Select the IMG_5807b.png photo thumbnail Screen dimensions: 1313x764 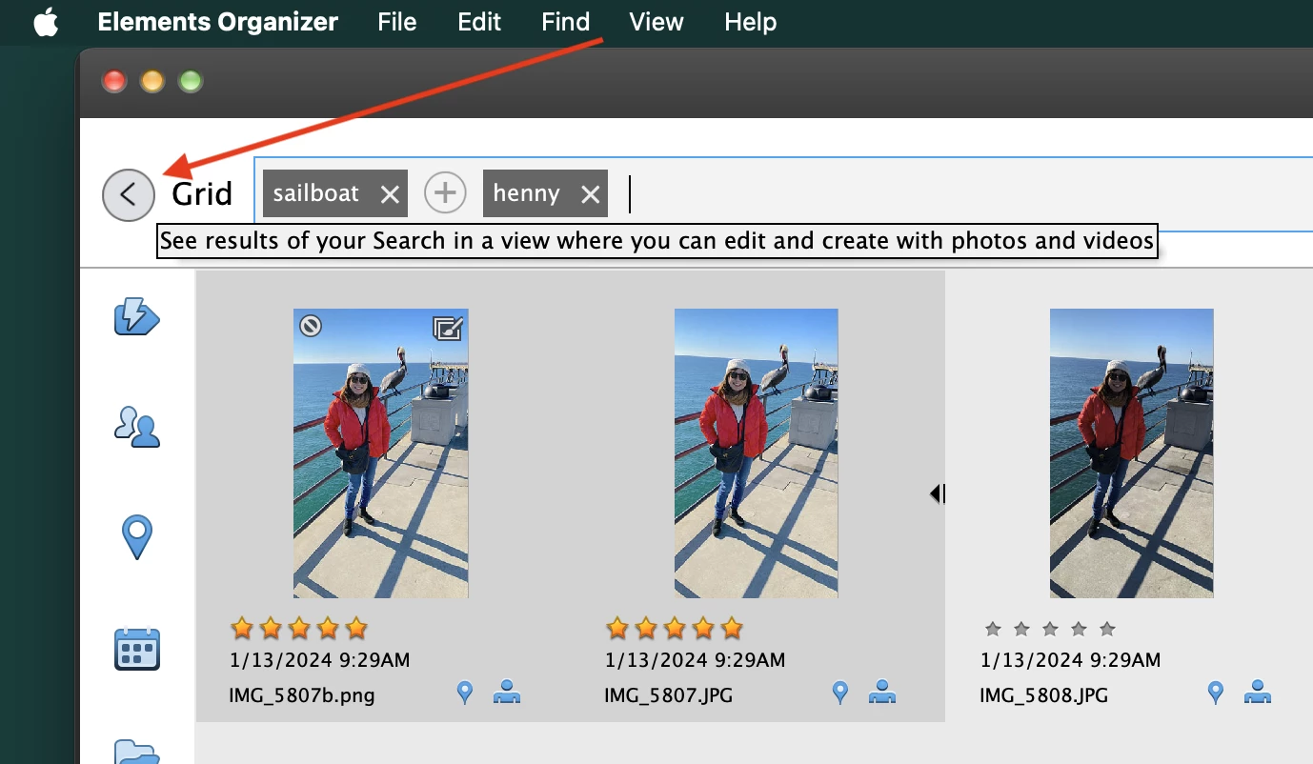pos(381,453)
